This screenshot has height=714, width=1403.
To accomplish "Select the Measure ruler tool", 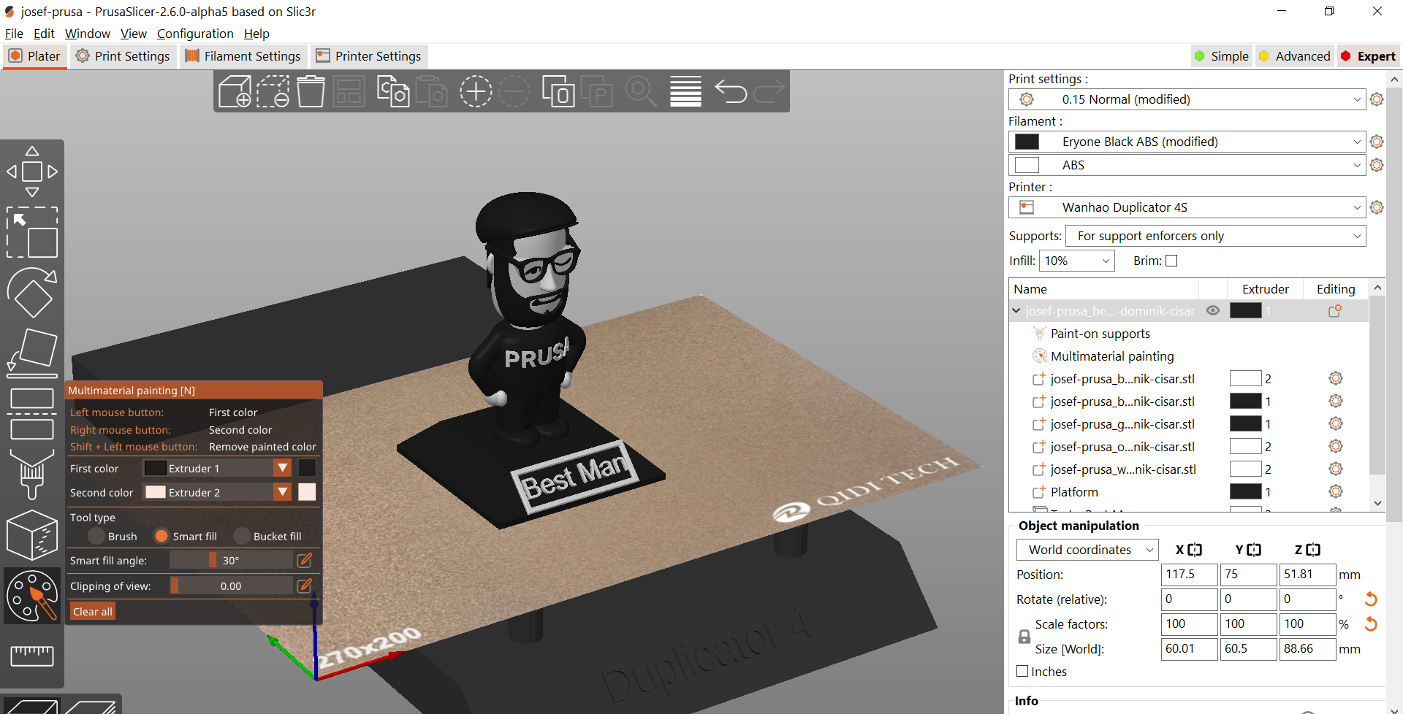I will click(x=32, y=655).
